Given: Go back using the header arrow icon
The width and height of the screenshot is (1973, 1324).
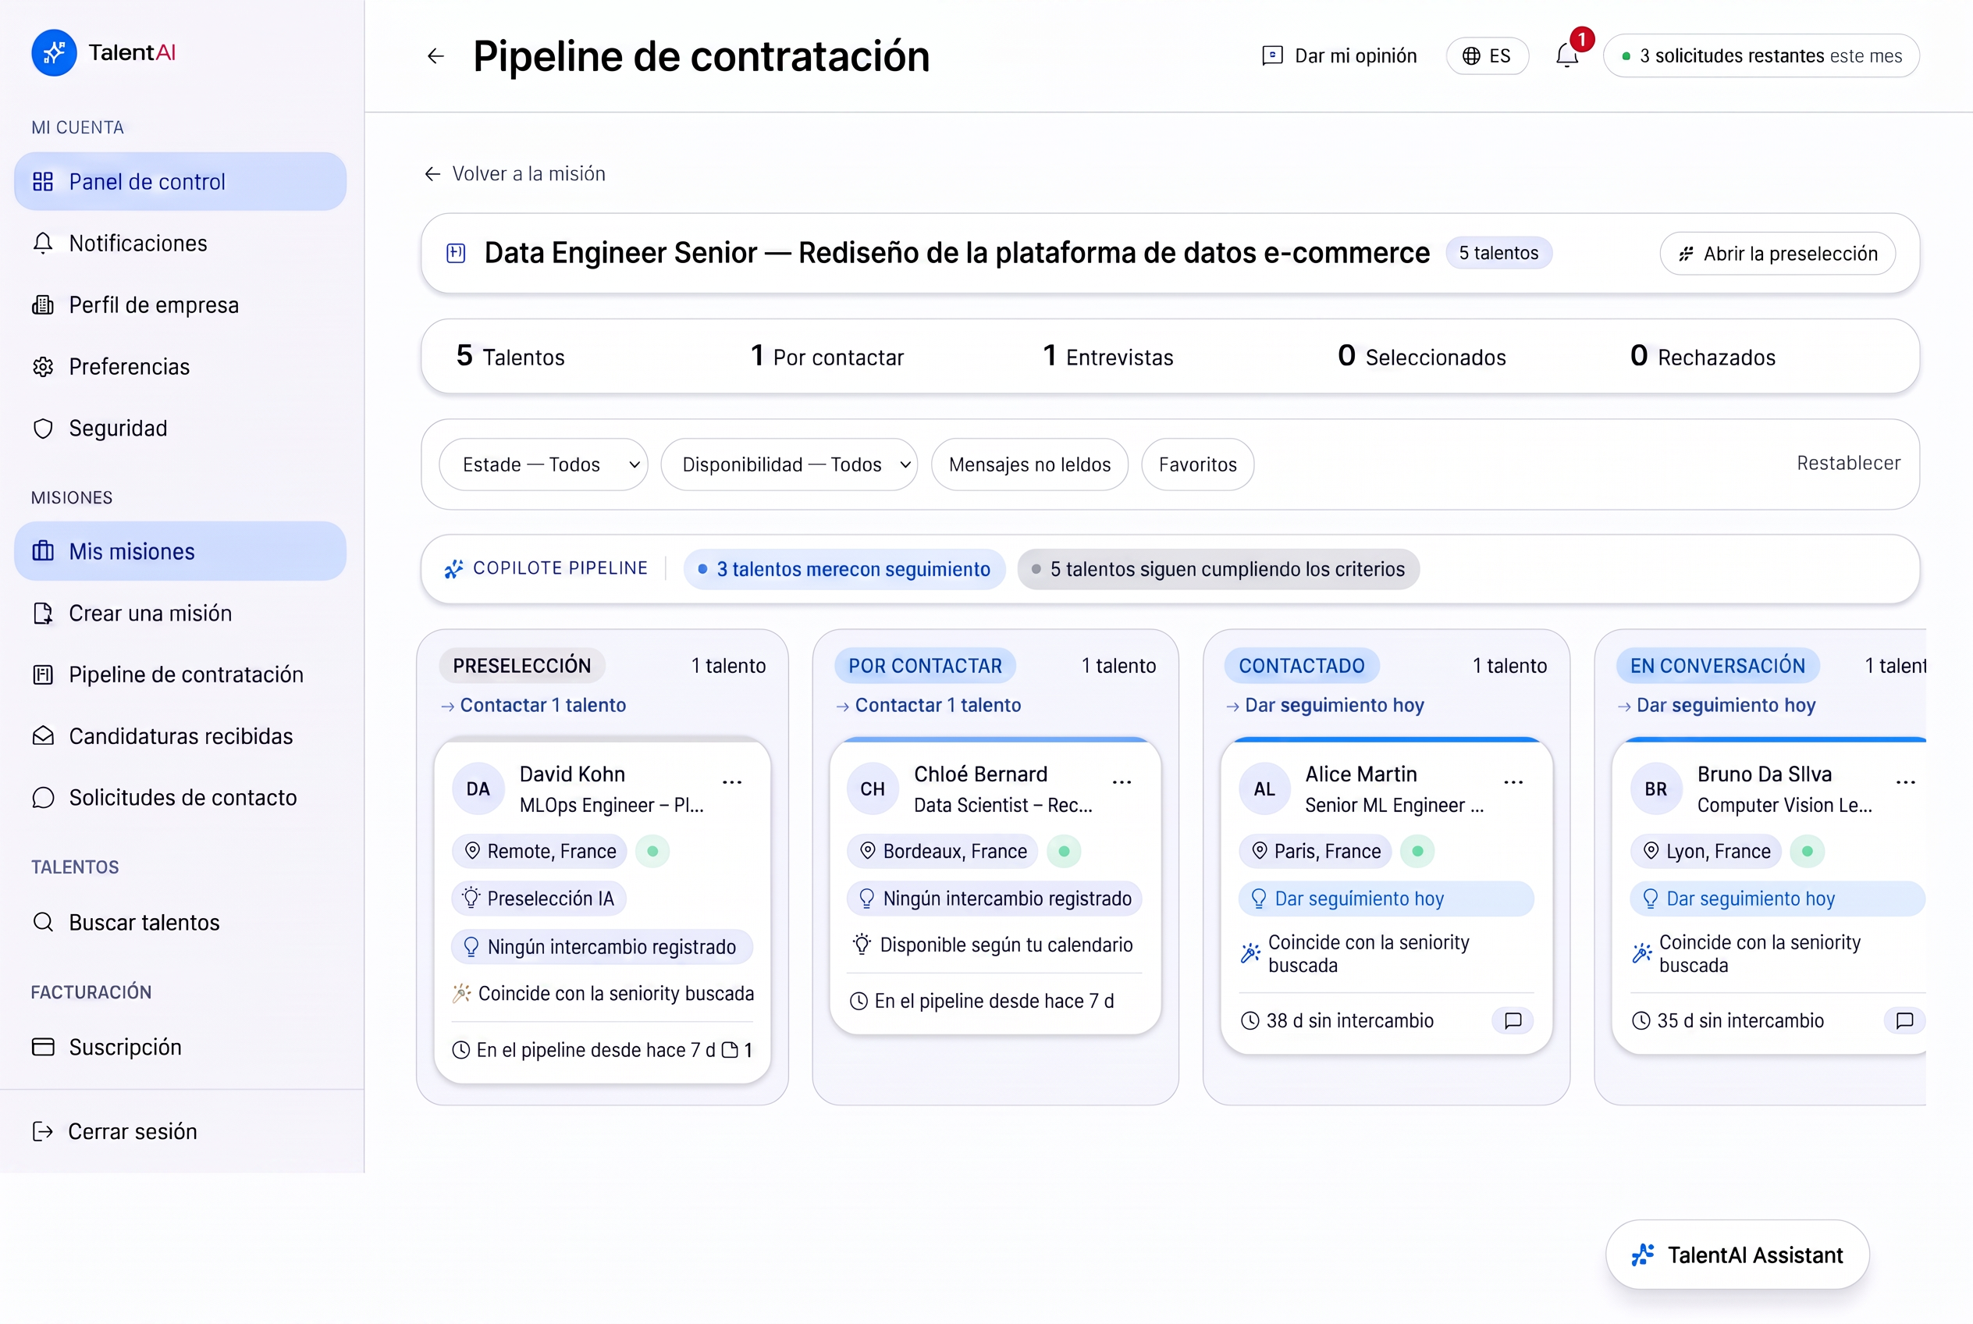Looking at the screenshot, I should pos(435,55).
